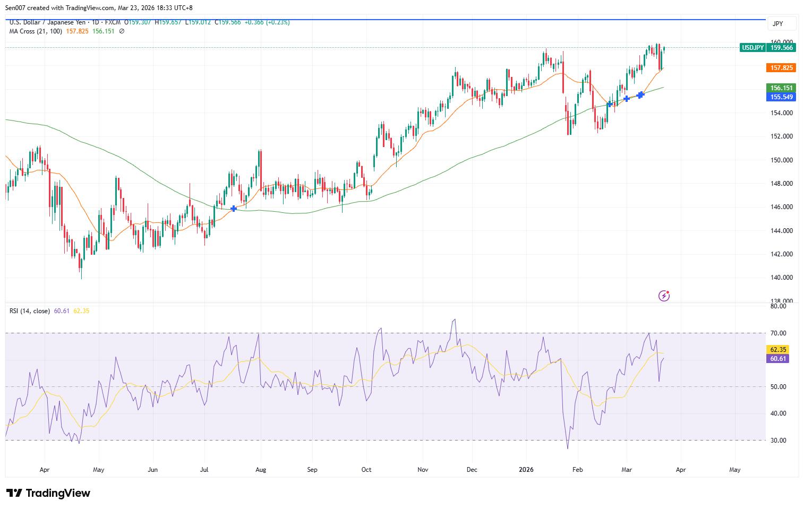Click the purple 60.61 RSI value label
The width and height of the screenshot is (804, 509).
[777, 358]
